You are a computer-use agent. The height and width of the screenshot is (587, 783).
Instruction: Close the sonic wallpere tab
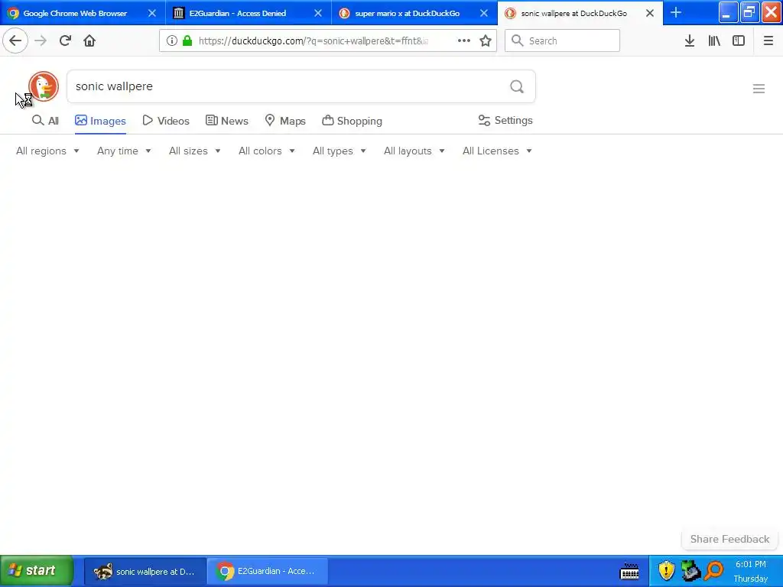coord(650,14)
